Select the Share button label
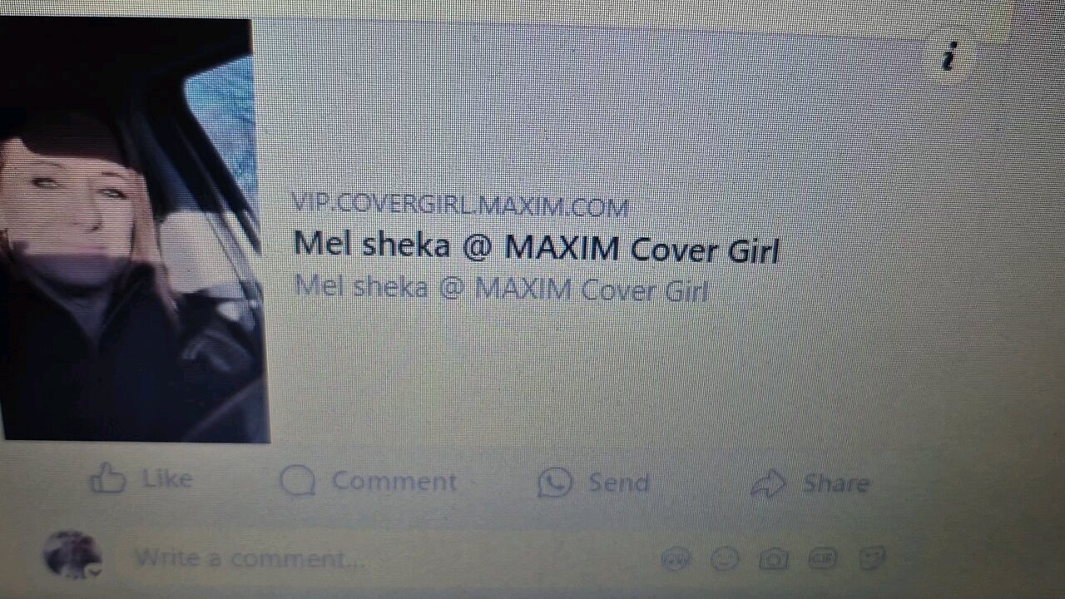1065x599 pixels. click(836, 484)
